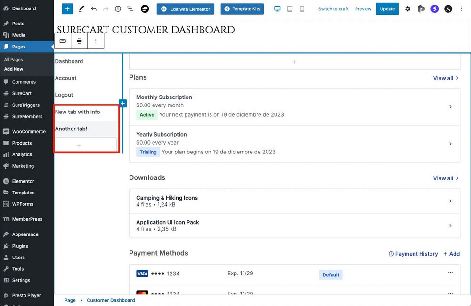Viewport: 471px width, 306px height.
Task: Click the block inserter plus button
Action: (x=67, y=9)
